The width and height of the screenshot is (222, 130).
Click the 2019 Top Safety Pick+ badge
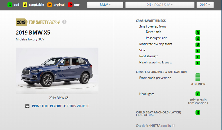38,22
